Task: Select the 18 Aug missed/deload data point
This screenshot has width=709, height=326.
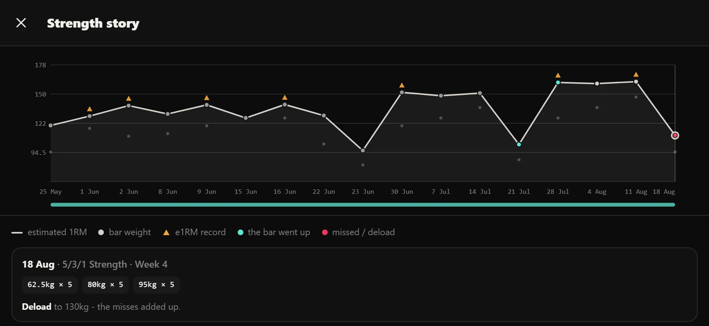Action: click(x=675, y=135)
